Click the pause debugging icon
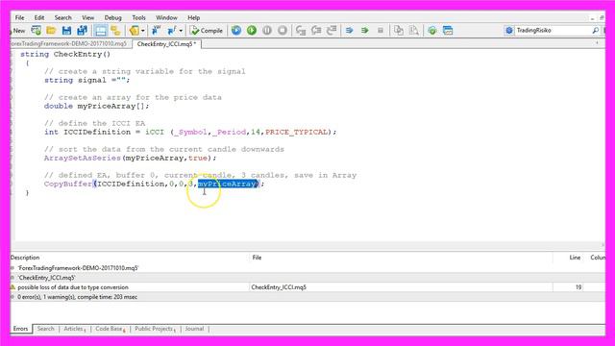This screenshot has height=346, width=615. (x=267, y=30)
